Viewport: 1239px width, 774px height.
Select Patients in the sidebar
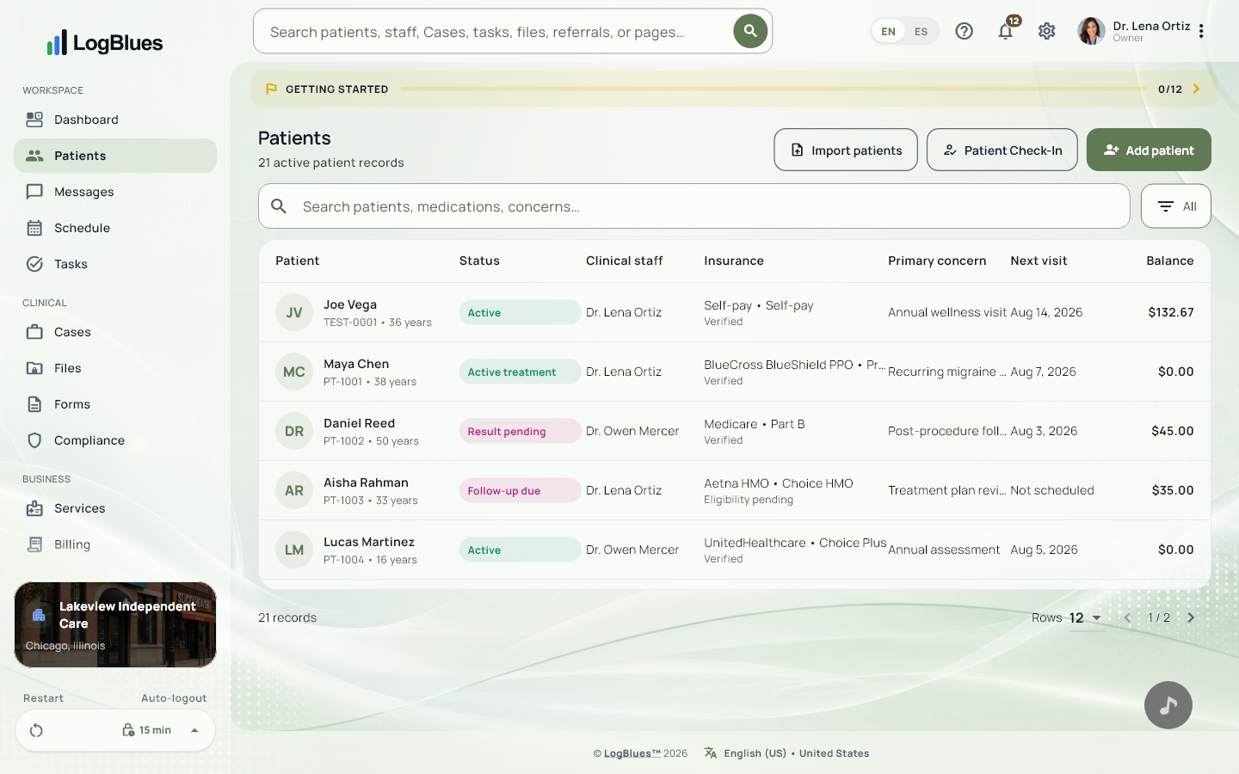115,156
